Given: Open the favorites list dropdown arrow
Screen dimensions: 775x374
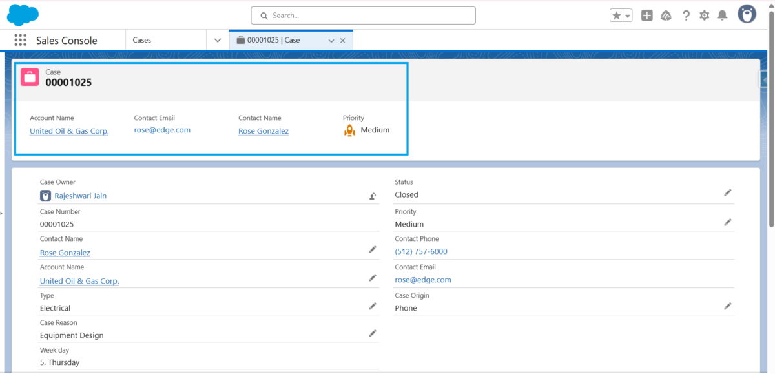Looking at the screenshot, I should 626,14.
